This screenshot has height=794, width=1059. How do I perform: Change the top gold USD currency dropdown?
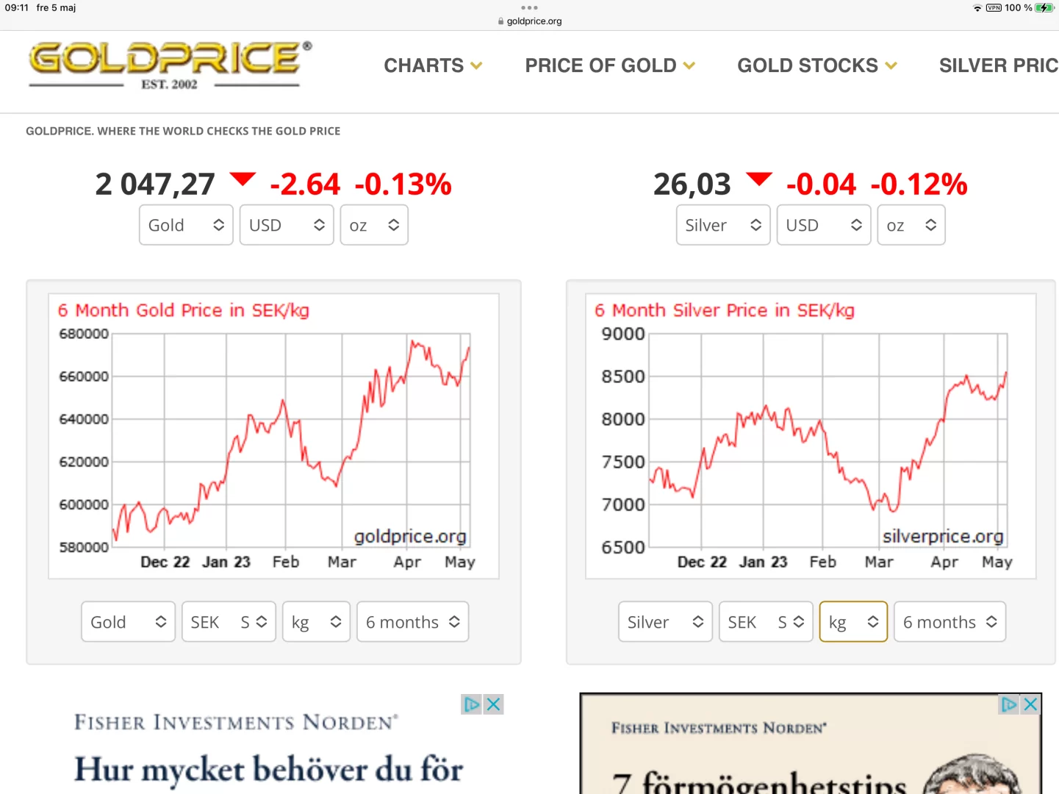pos(287,225)
